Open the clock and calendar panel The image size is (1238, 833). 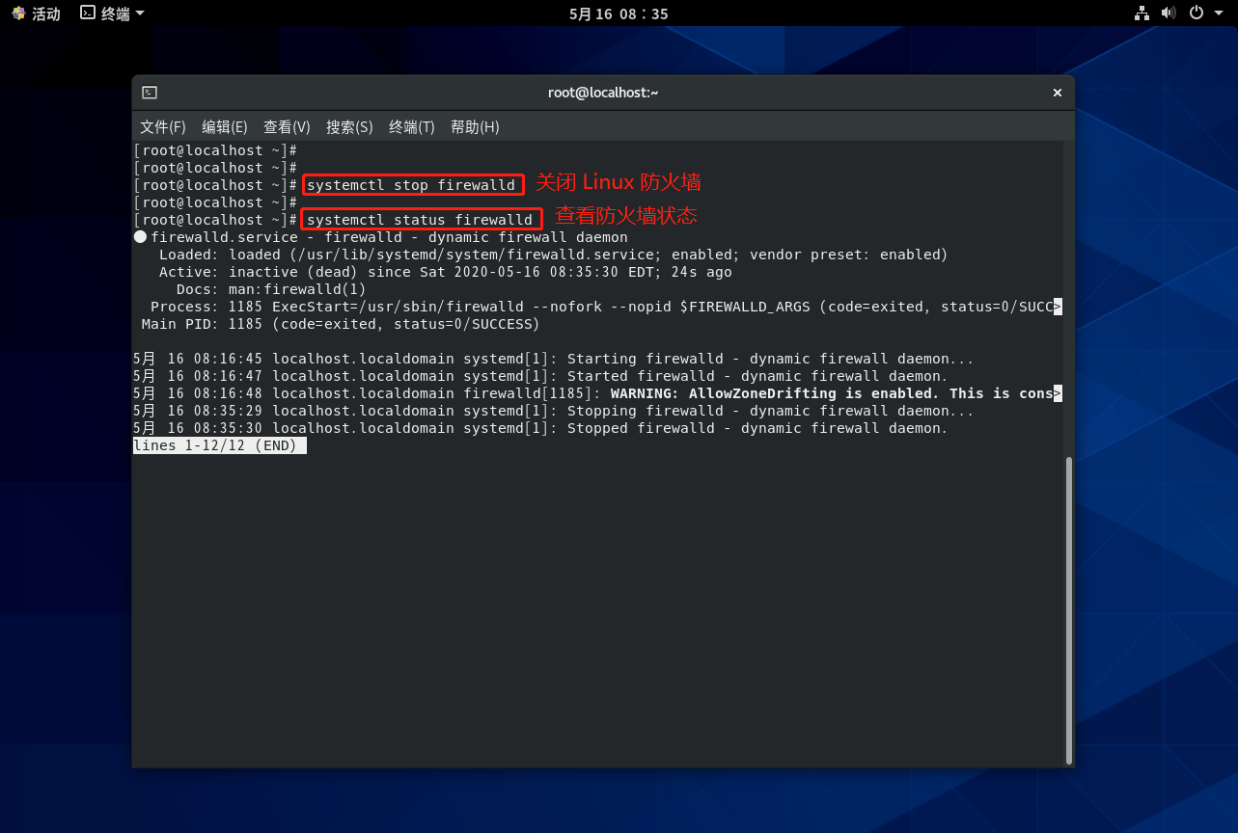[619, 13]
